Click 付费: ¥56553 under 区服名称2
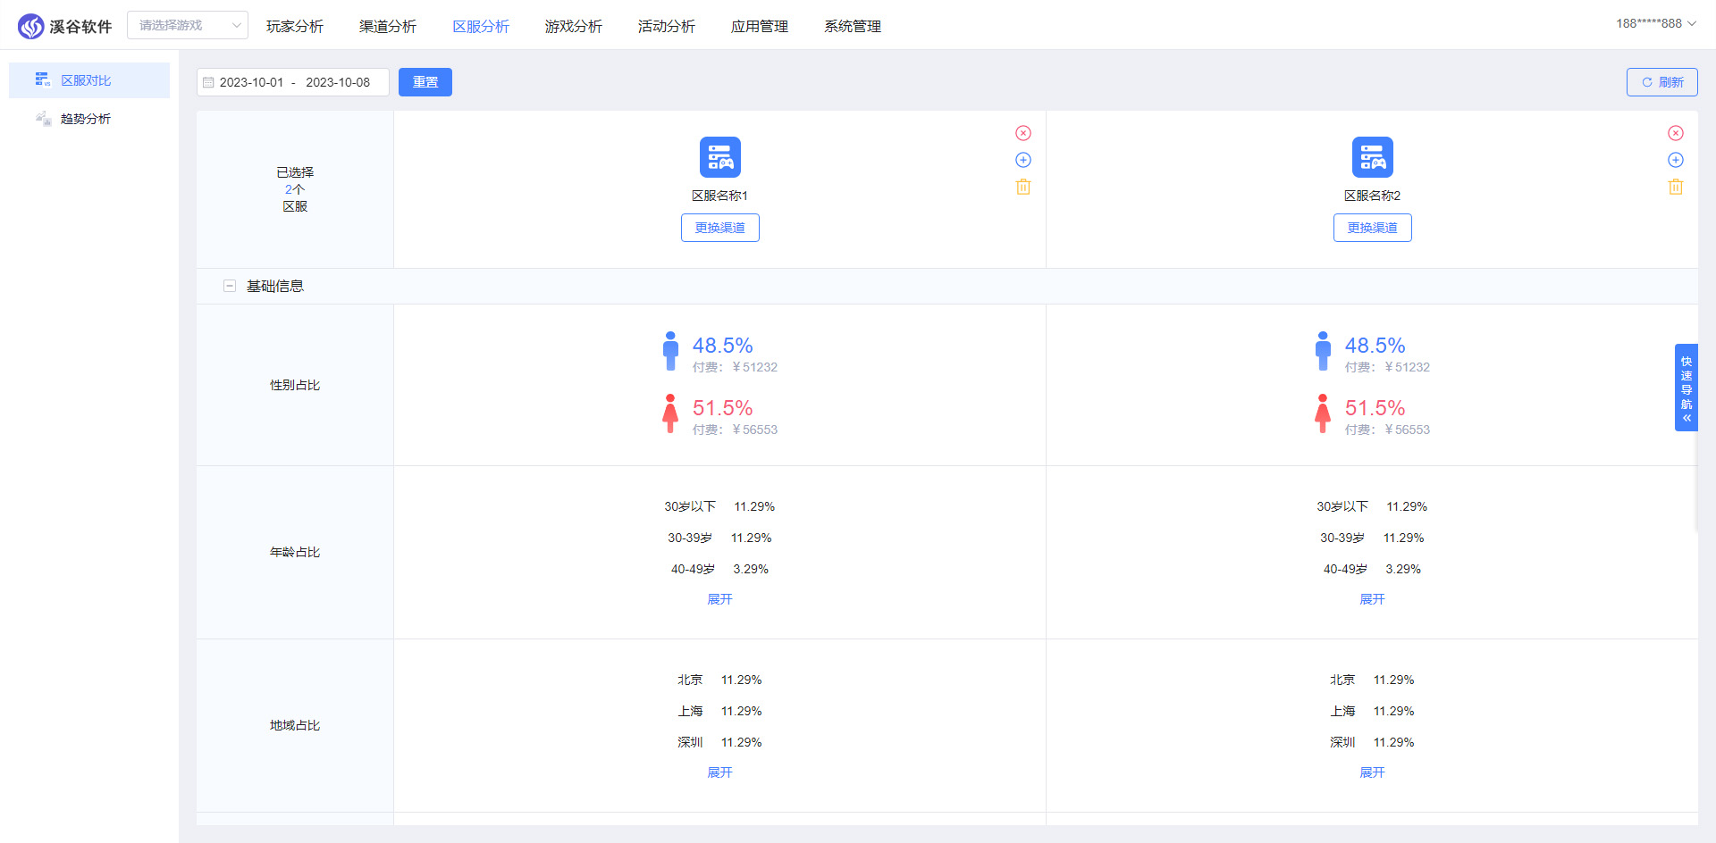1716x843 pixels. (x=1387, y=430)
